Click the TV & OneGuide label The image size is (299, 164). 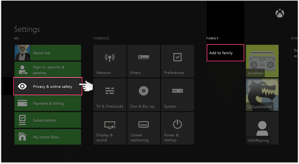tap(110, 106)
